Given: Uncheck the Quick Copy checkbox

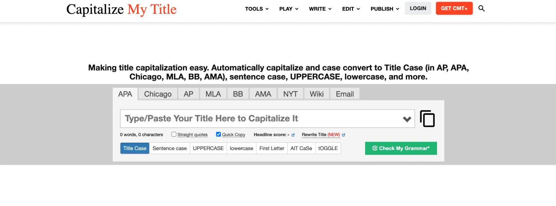Looking at the screenshot, I should 219,134.
